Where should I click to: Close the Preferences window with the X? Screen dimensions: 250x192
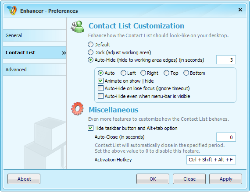pos(240,10)
